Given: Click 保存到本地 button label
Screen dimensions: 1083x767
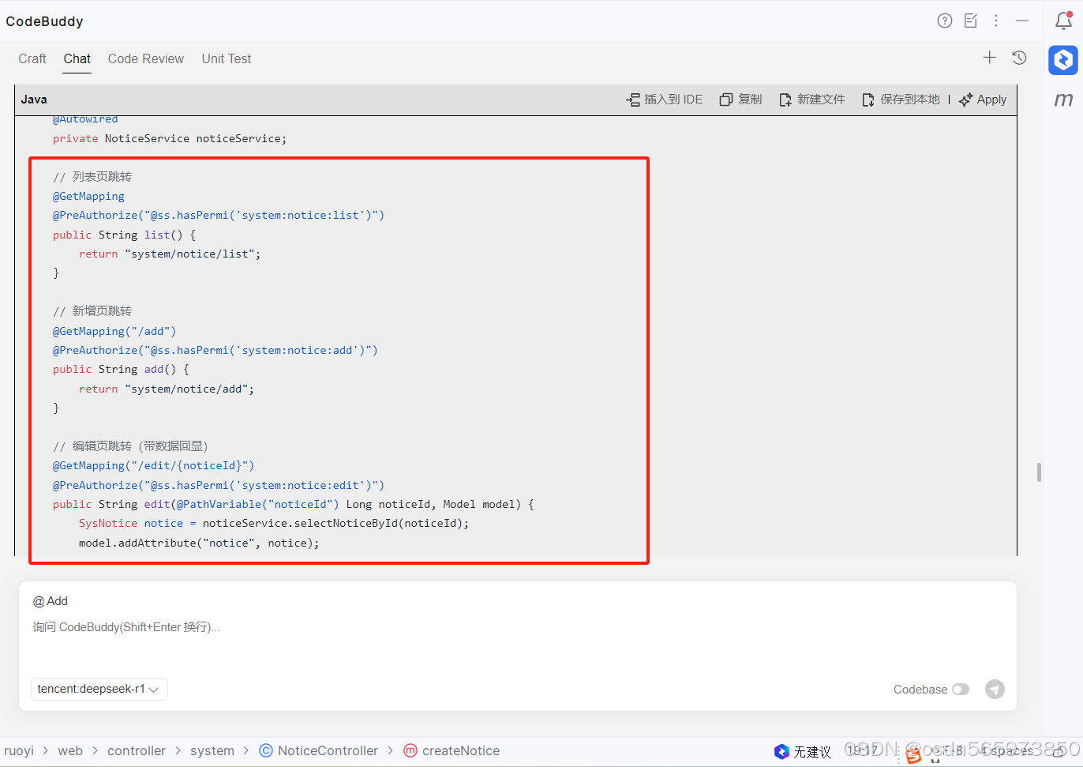Looking at the screenshot, I should (x=910, y=100).
